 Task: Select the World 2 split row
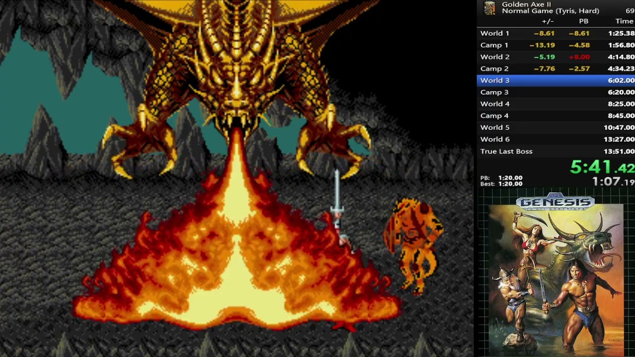click(556, 57)
